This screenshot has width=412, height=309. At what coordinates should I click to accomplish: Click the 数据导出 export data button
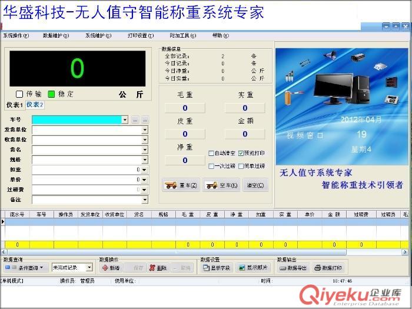[294, 268]
